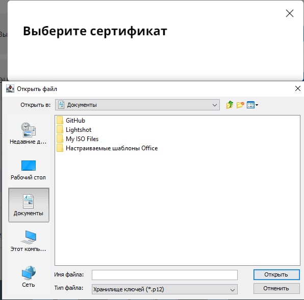304x300 pixels.
Task: Go up one folder level icon
Action: click(x=230, y=105)
